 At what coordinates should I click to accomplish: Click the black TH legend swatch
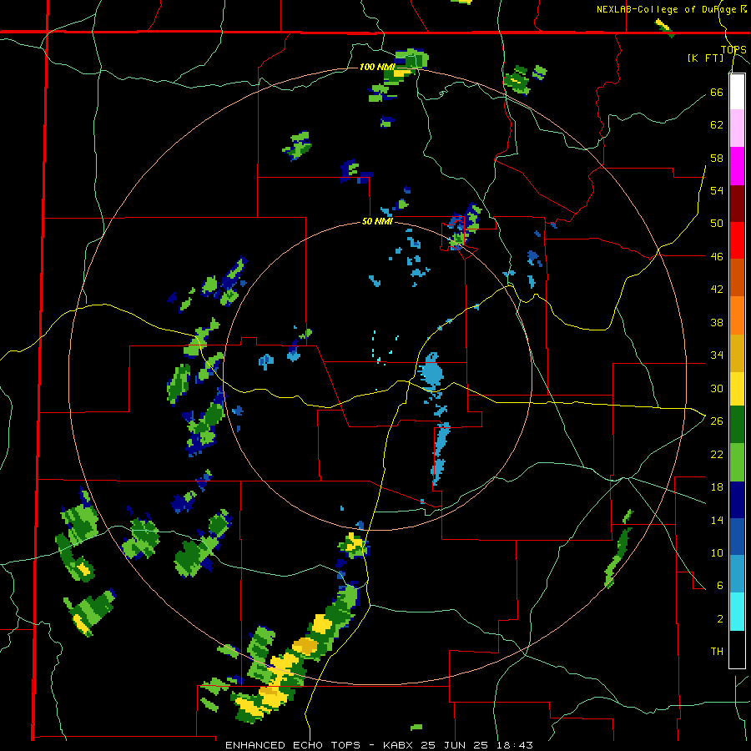click(737, 649)
